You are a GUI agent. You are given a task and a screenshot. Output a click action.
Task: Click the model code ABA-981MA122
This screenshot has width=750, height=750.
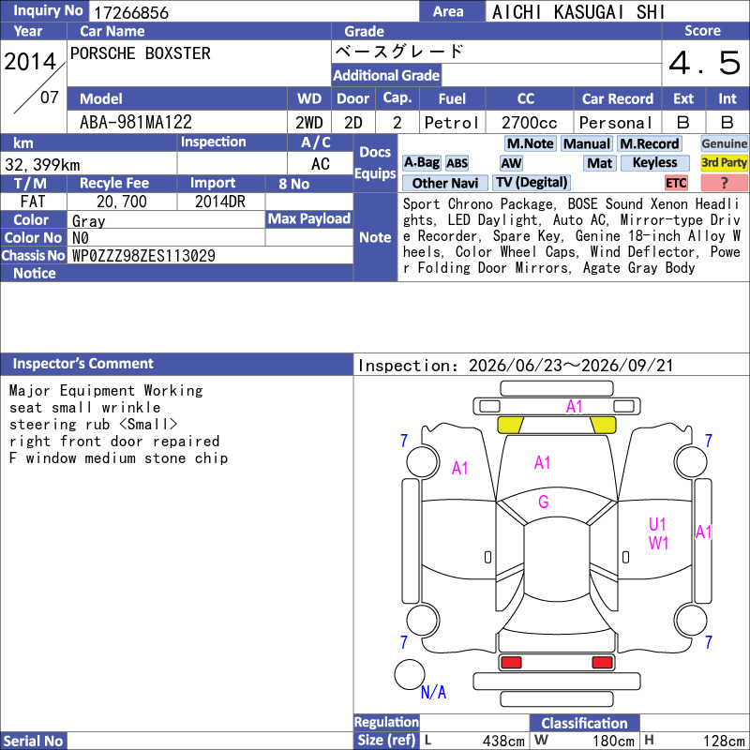click(x=136, y=123)
